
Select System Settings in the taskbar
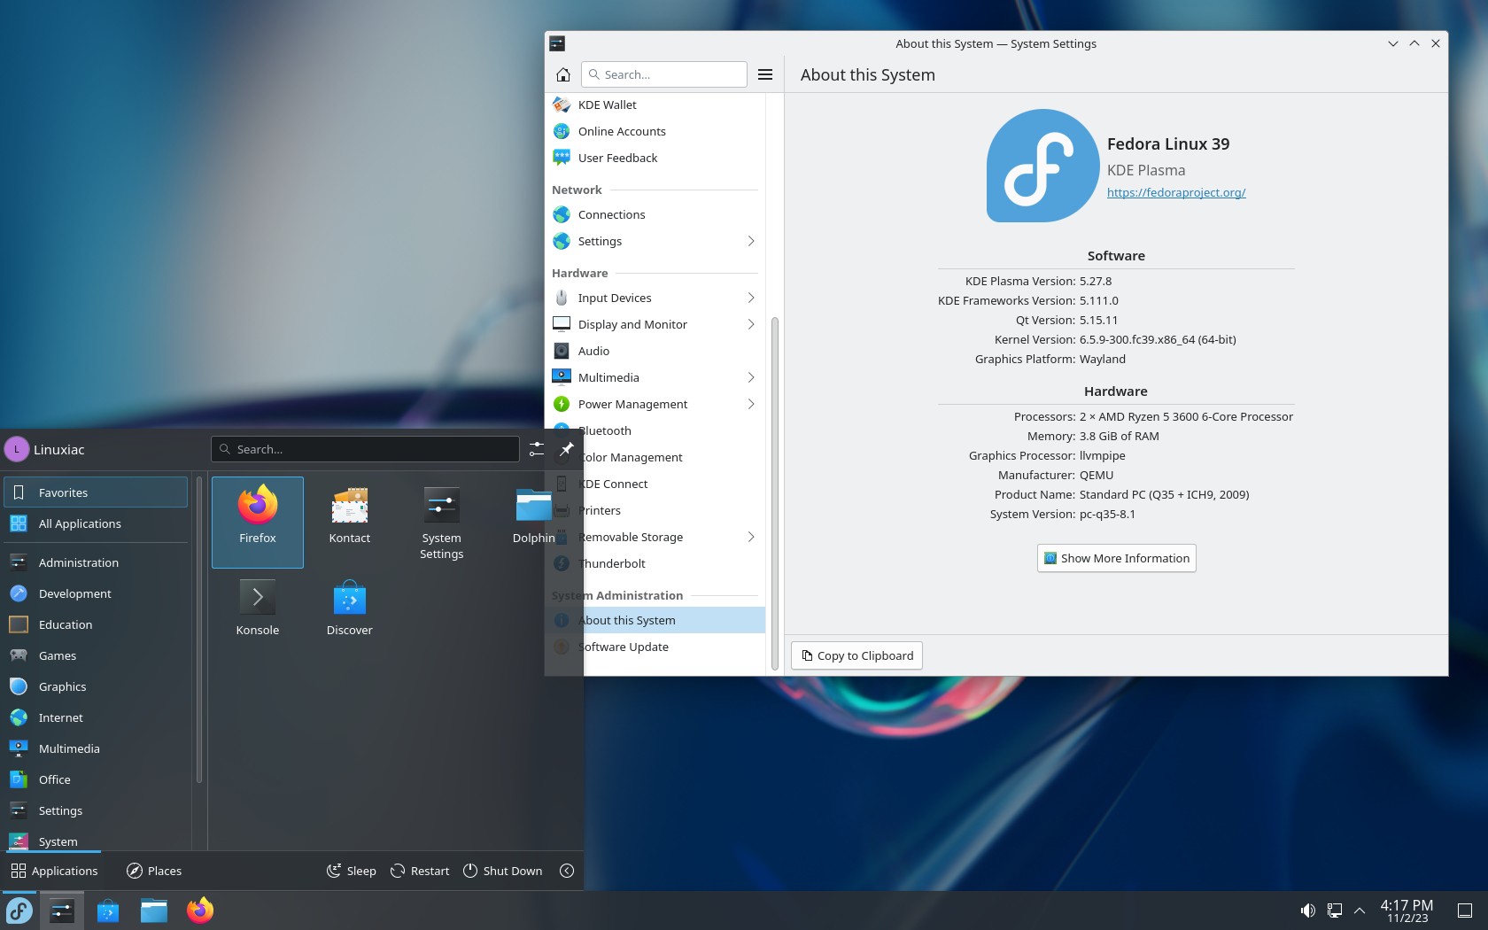62,911
